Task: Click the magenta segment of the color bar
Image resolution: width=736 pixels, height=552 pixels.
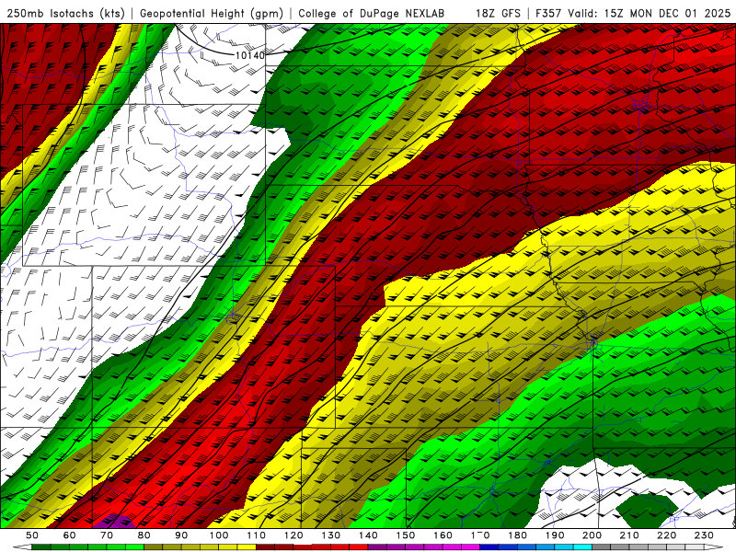Action: pos(470,547)
